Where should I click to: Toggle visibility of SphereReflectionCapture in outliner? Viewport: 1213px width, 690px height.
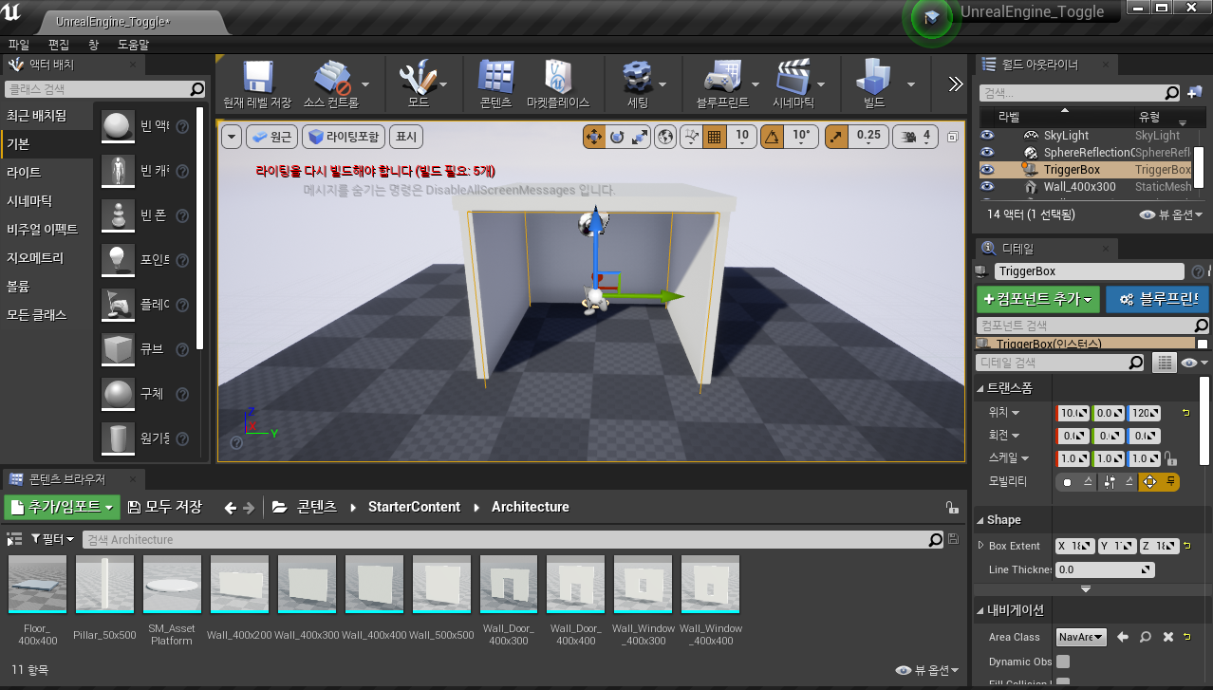click(987, 153)
